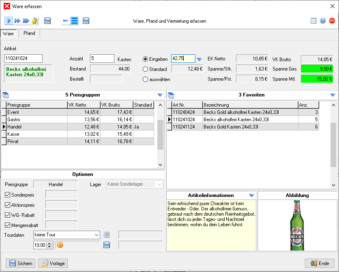The width and height of the screenshot is (339, 272).
Task: Select the auswählen radio button
Action: [x=146, y=79]
